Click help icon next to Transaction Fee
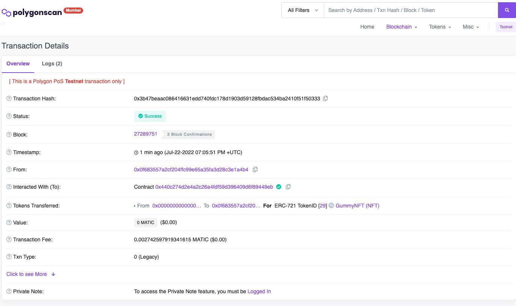The width and height of the screenshot is (516, 306). [x=9, y=239]
